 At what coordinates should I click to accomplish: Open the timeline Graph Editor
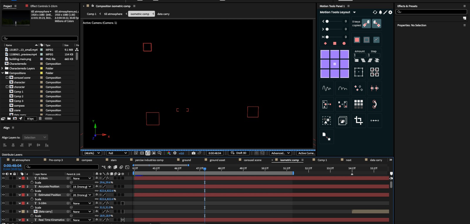127,167
